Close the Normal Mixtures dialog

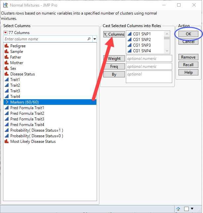(x=194, y=5)
